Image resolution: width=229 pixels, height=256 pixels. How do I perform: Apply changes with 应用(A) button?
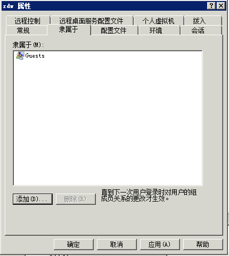(160, 244)
